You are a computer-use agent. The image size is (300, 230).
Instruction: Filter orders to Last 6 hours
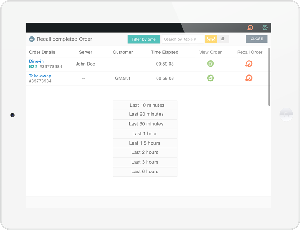click(145, 172)
